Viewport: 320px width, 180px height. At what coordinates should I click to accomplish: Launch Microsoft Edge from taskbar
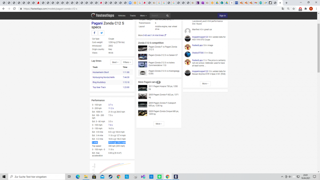click(78, 177)
